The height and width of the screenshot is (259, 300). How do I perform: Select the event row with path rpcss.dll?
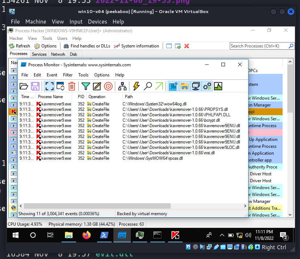133,158
